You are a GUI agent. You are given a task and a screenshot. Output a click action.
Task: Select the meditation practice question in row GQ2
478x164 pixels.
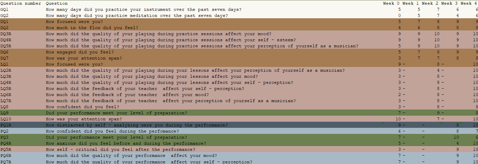[x=137, y=16]
